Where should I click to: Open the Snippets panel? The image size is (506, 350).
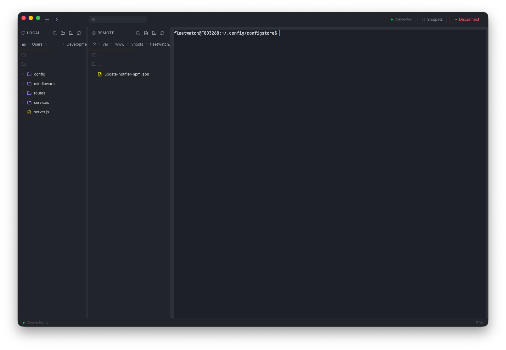coord(432,20)
